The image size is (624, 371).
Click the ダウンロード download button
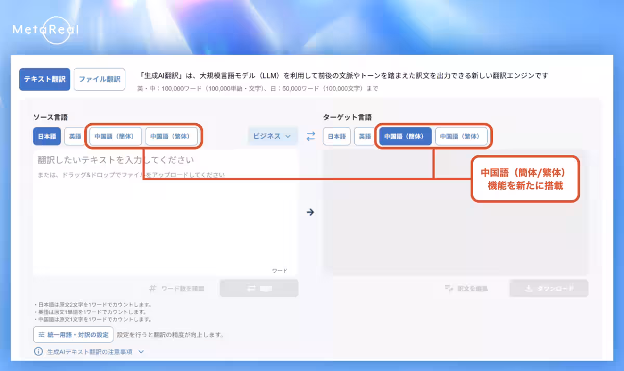tap(549, 288)
